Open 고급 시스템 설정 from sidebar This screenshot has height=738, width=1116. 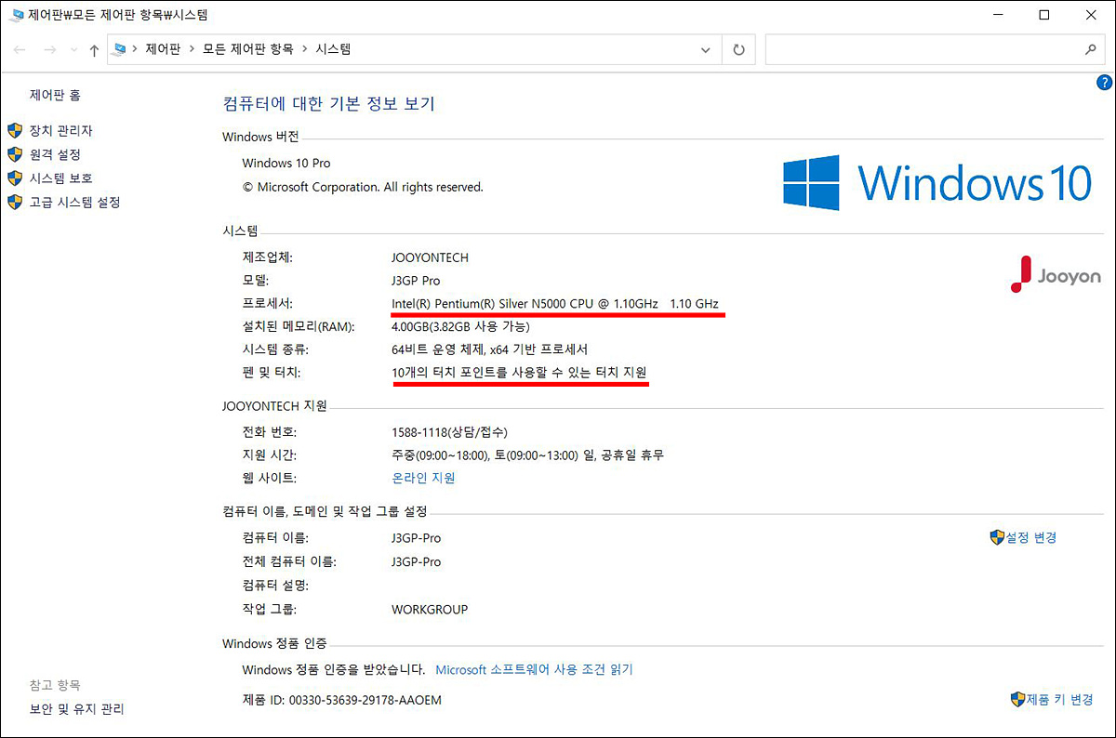click(x=74, y=202)
